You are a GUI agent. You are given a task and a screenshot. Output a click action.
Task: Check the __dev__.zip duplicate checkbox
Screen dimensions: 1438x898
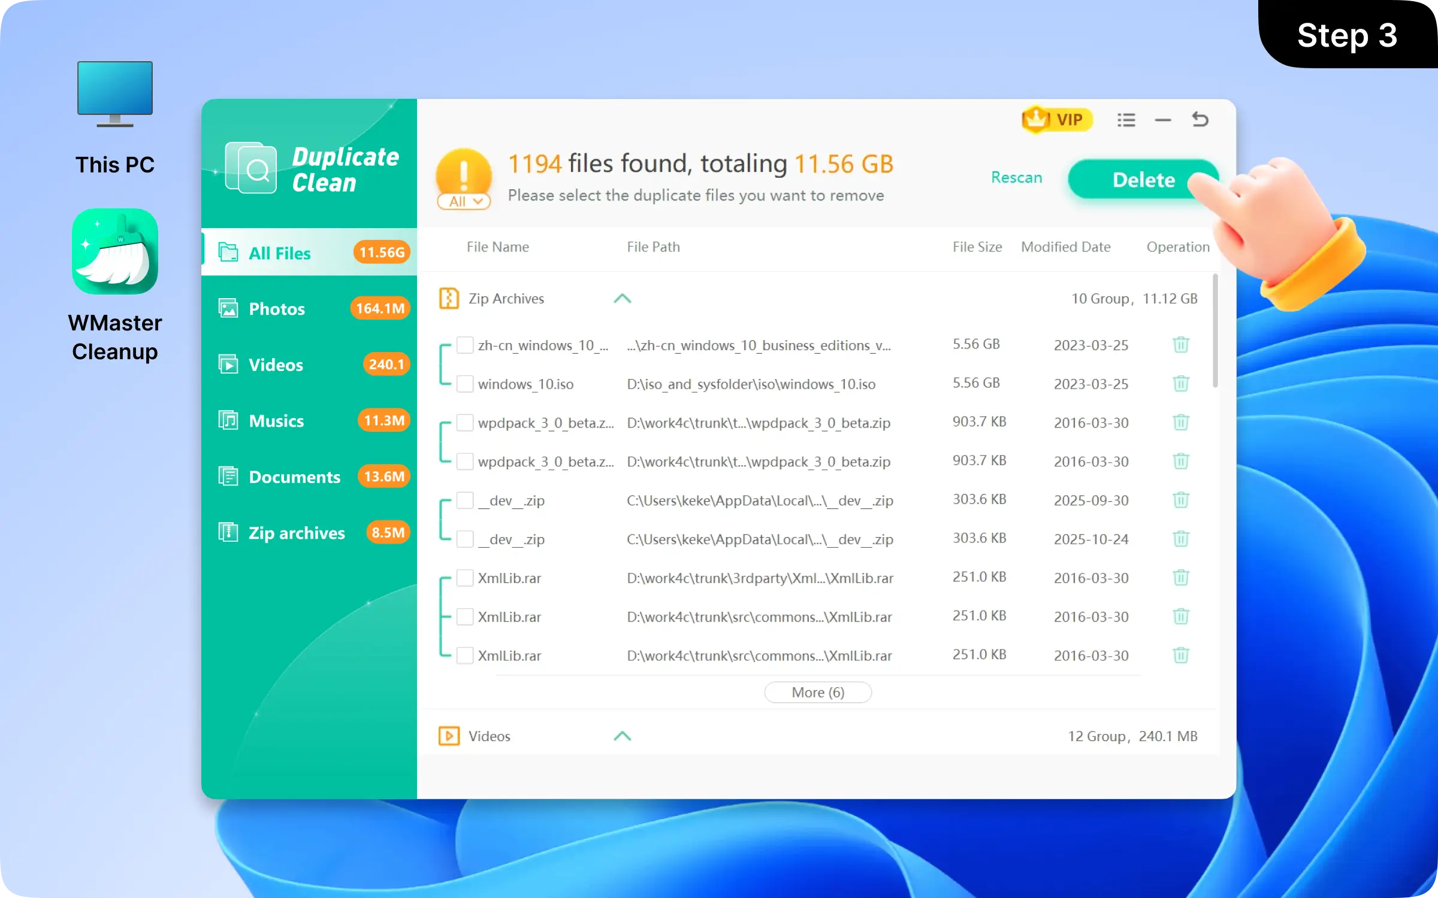[x=466, y=539]
